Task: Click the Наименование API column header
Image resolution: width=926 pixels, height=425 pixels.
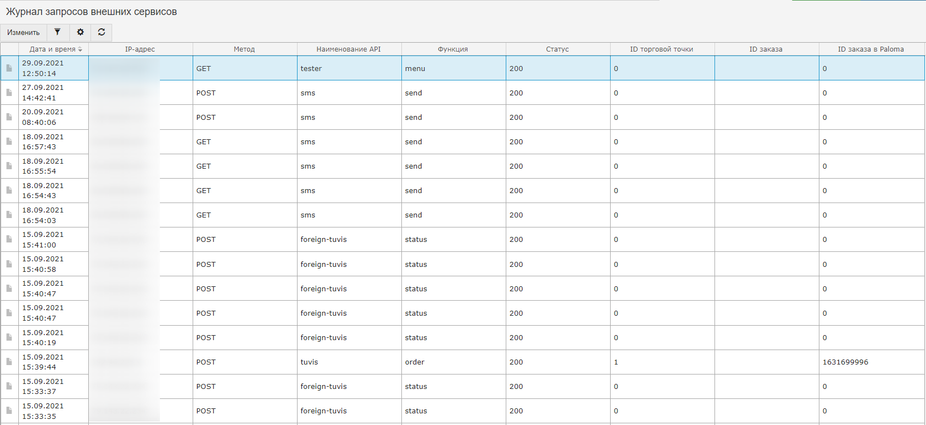Action: 349,49
